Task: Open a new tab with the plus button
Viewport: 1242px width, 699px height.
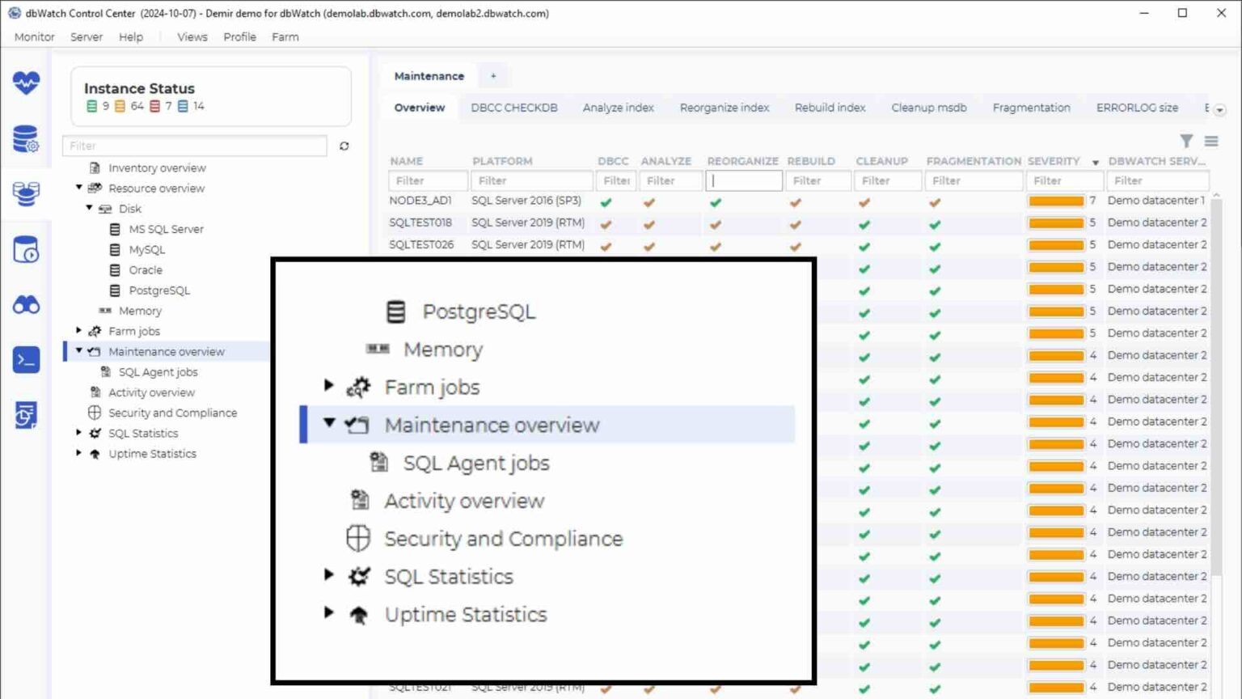Action: (492, 75)
